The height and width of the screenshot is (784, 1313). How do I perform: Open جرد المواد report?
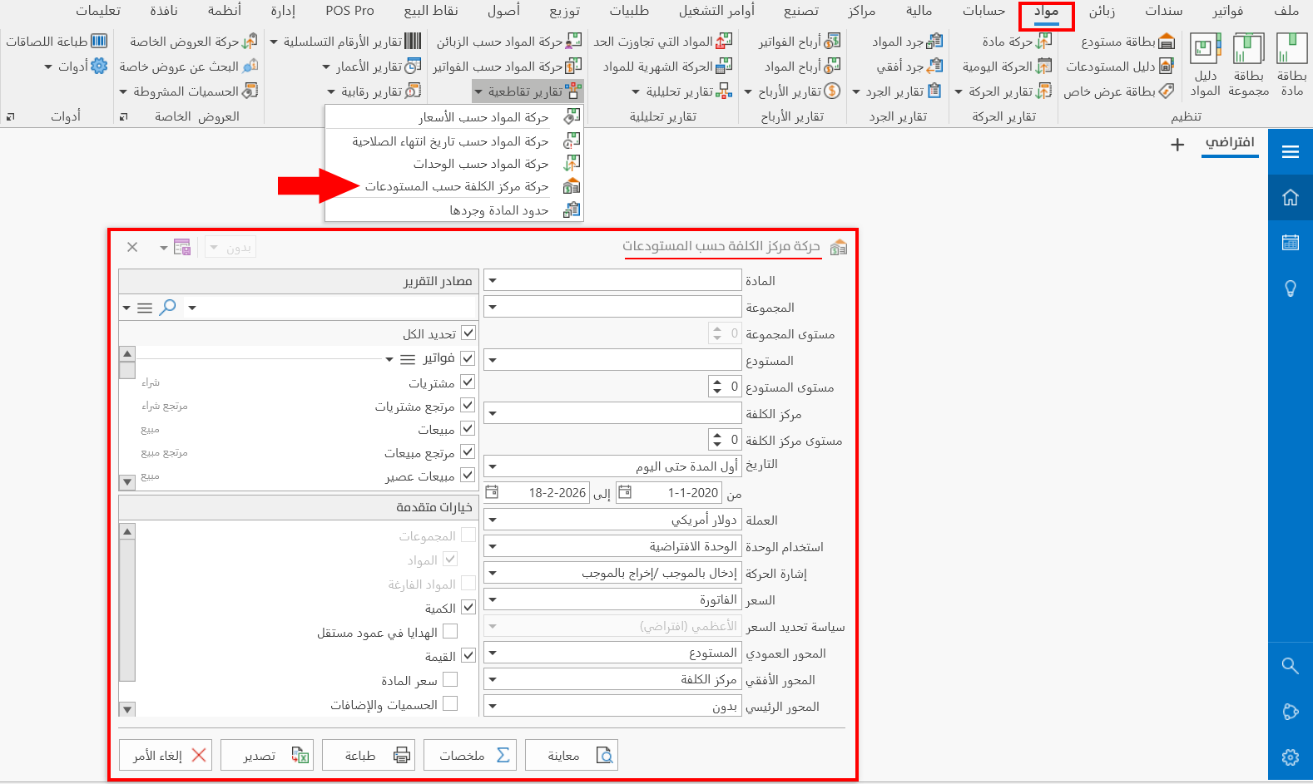[907, 42]
